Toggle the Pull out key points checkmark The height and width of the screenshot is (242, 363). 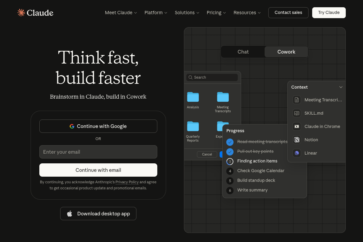tap(230, 152)
